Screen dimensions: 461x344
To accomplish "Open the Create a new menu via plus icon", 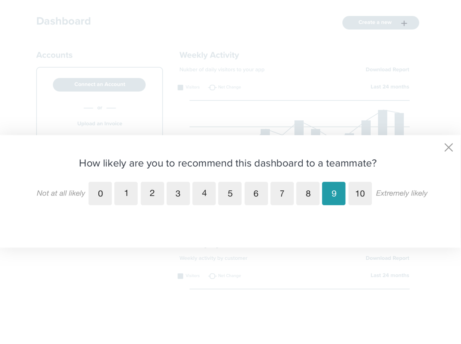I will click(x=404, y=23).
